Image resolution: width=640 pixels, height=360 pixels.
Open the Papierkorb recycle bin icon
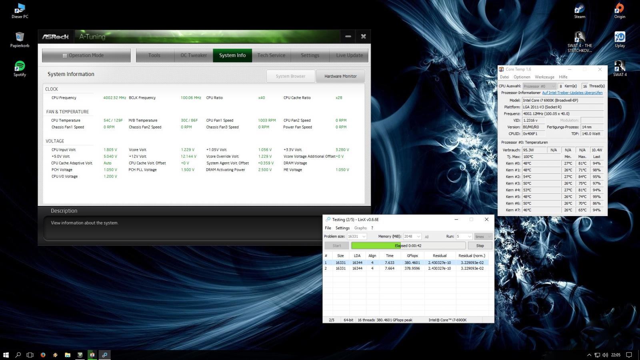(20, 40)
